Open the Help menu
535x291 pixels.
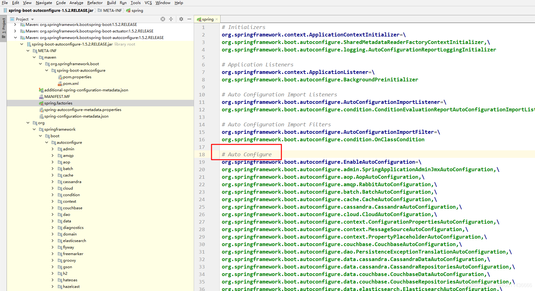tap(179, 3)
